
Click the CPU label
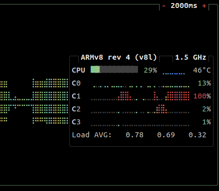point(78,70)
